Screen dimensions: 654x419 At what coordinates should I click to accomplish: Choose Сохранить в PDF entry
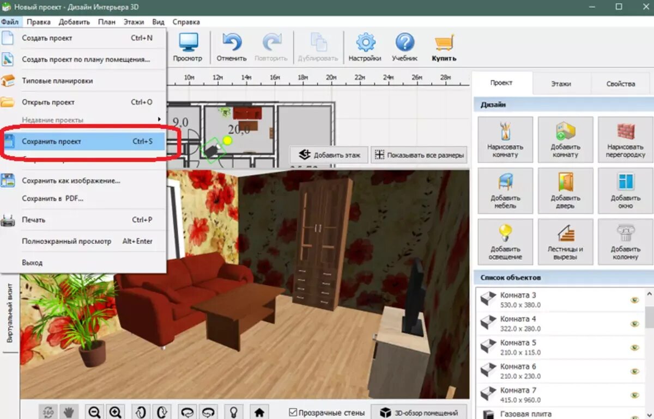point(83,198)
